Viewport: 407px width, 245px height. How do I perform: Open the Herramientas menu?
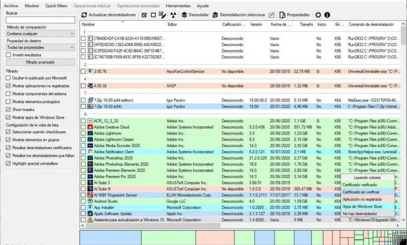click(x=178, y=6)
